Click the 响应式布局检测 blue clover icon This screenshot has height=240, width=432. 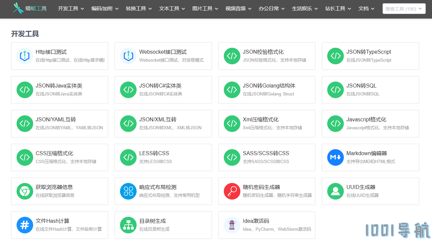[x=128, y=191]
